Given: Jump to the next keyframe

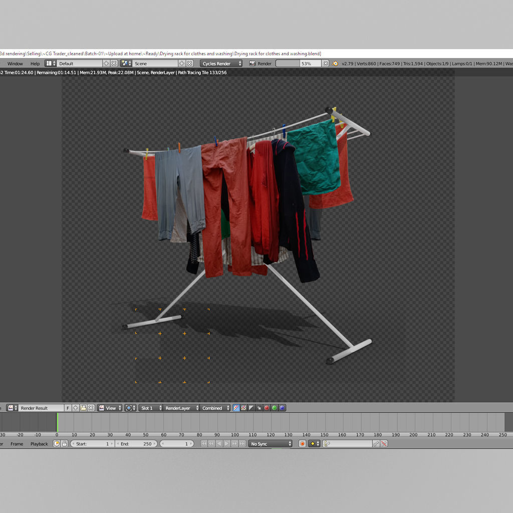Looking at the screenshot, I should pos(234,444).
